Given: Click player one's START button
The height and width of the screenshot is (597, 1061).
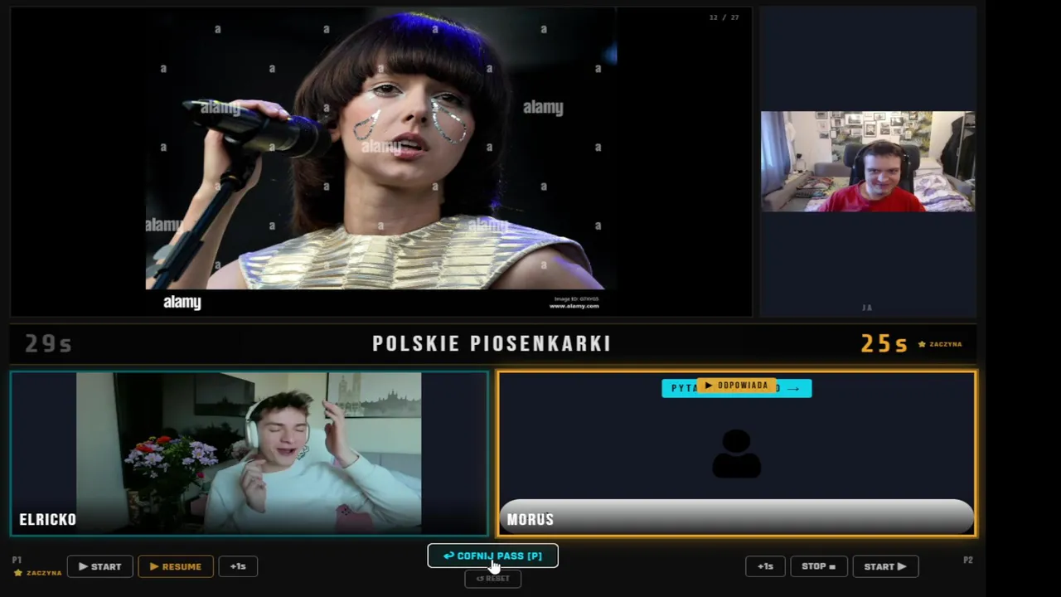Looking at the screenshot, I should (x=99, y=566).
